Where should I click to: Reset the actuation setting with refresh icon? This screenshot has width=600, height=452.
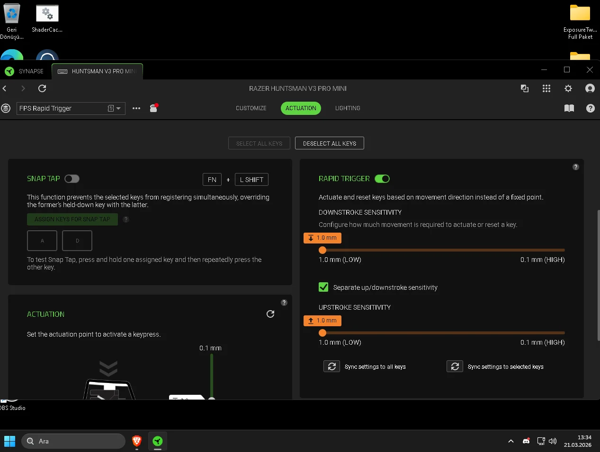(270, 314)
